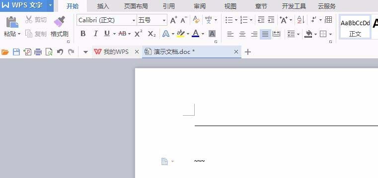This screenshot has height=178, width=378.
Task: Decrease paragraph indent
Action: point(261,20)
